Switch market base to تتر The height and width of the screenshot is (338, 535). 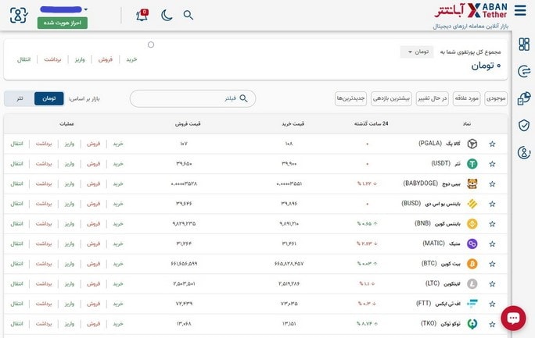point(20,98)
